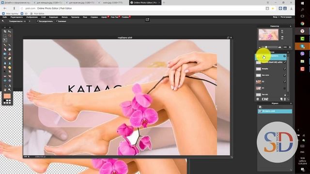This screenshot has height=174, width=310.
Task: Select the Type text tool
Action: tap(10, 86)
